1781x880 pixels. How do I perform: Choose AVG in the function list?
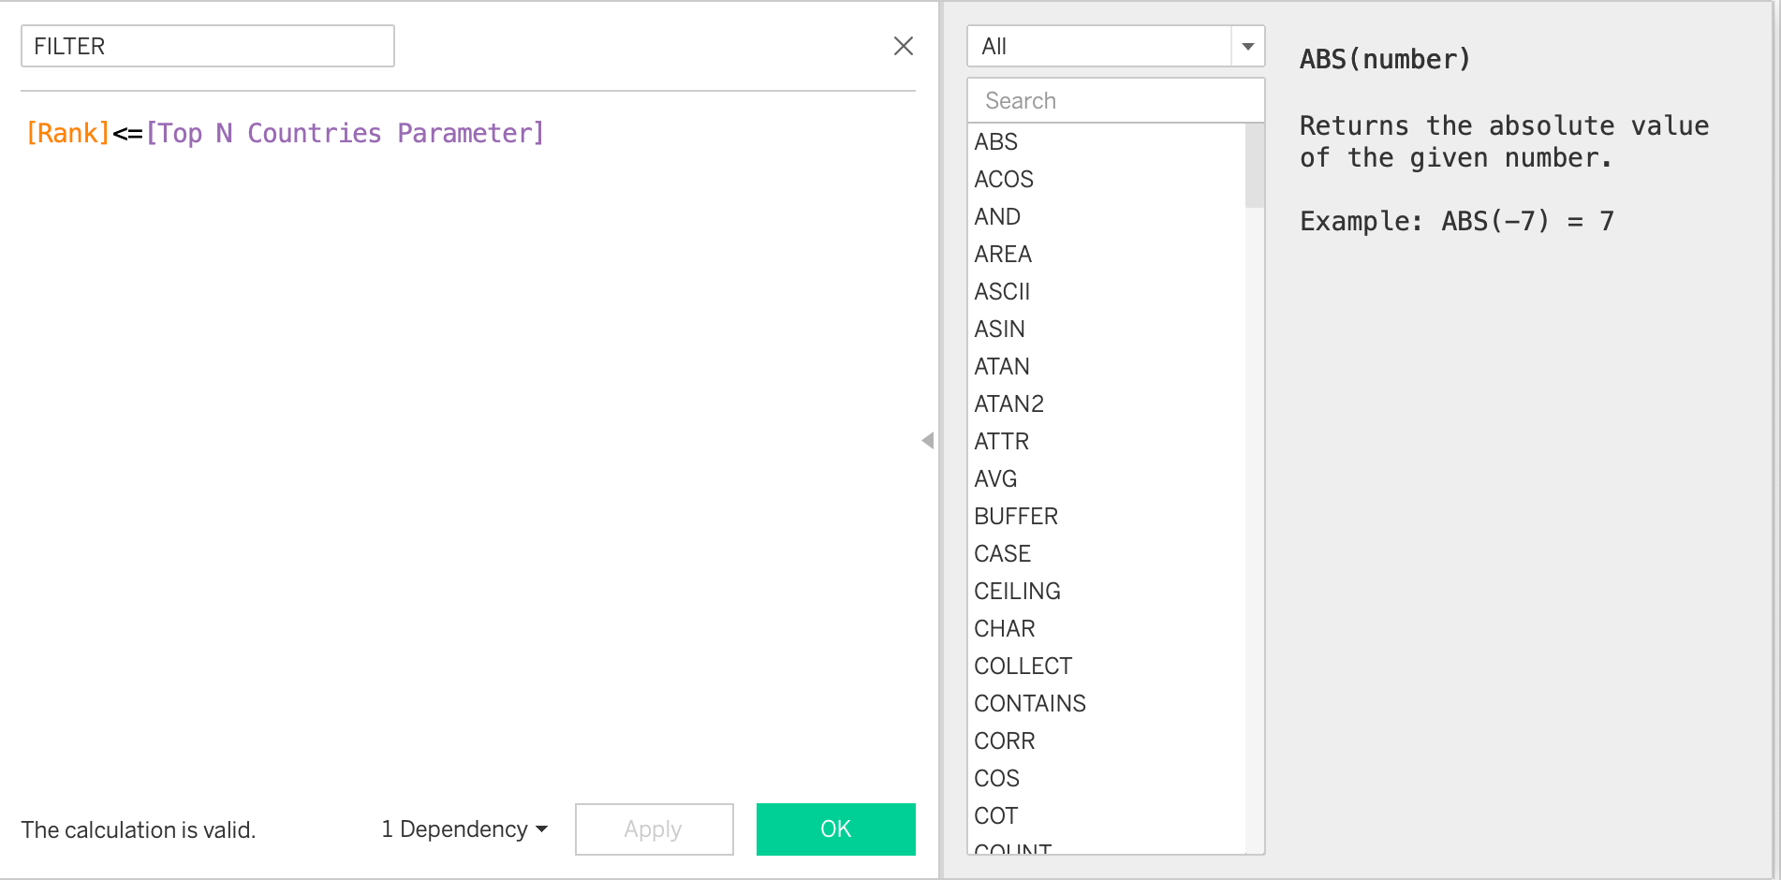(x=994, y=478)
